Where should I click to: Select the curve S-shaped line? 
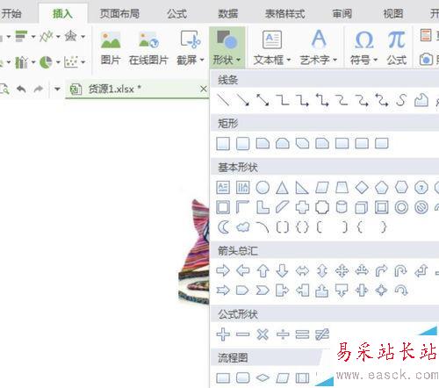[401, 100]
